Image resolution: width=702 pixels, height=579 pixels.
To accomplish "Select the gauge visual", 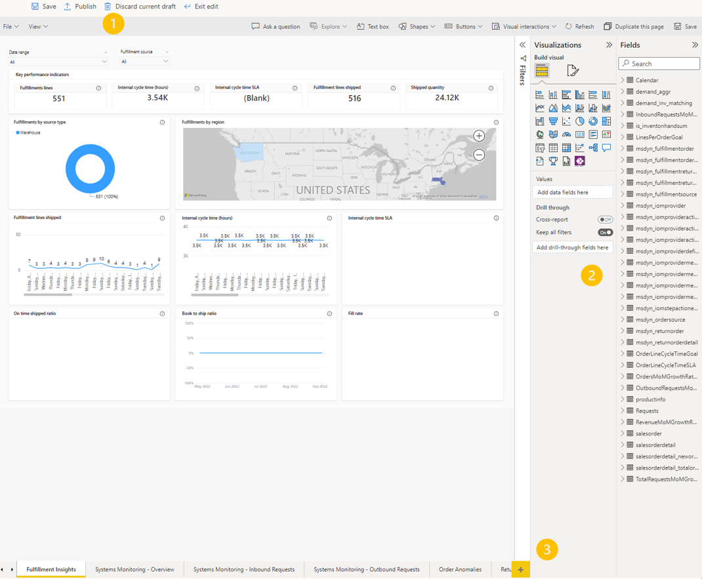I will click(567, 134).
